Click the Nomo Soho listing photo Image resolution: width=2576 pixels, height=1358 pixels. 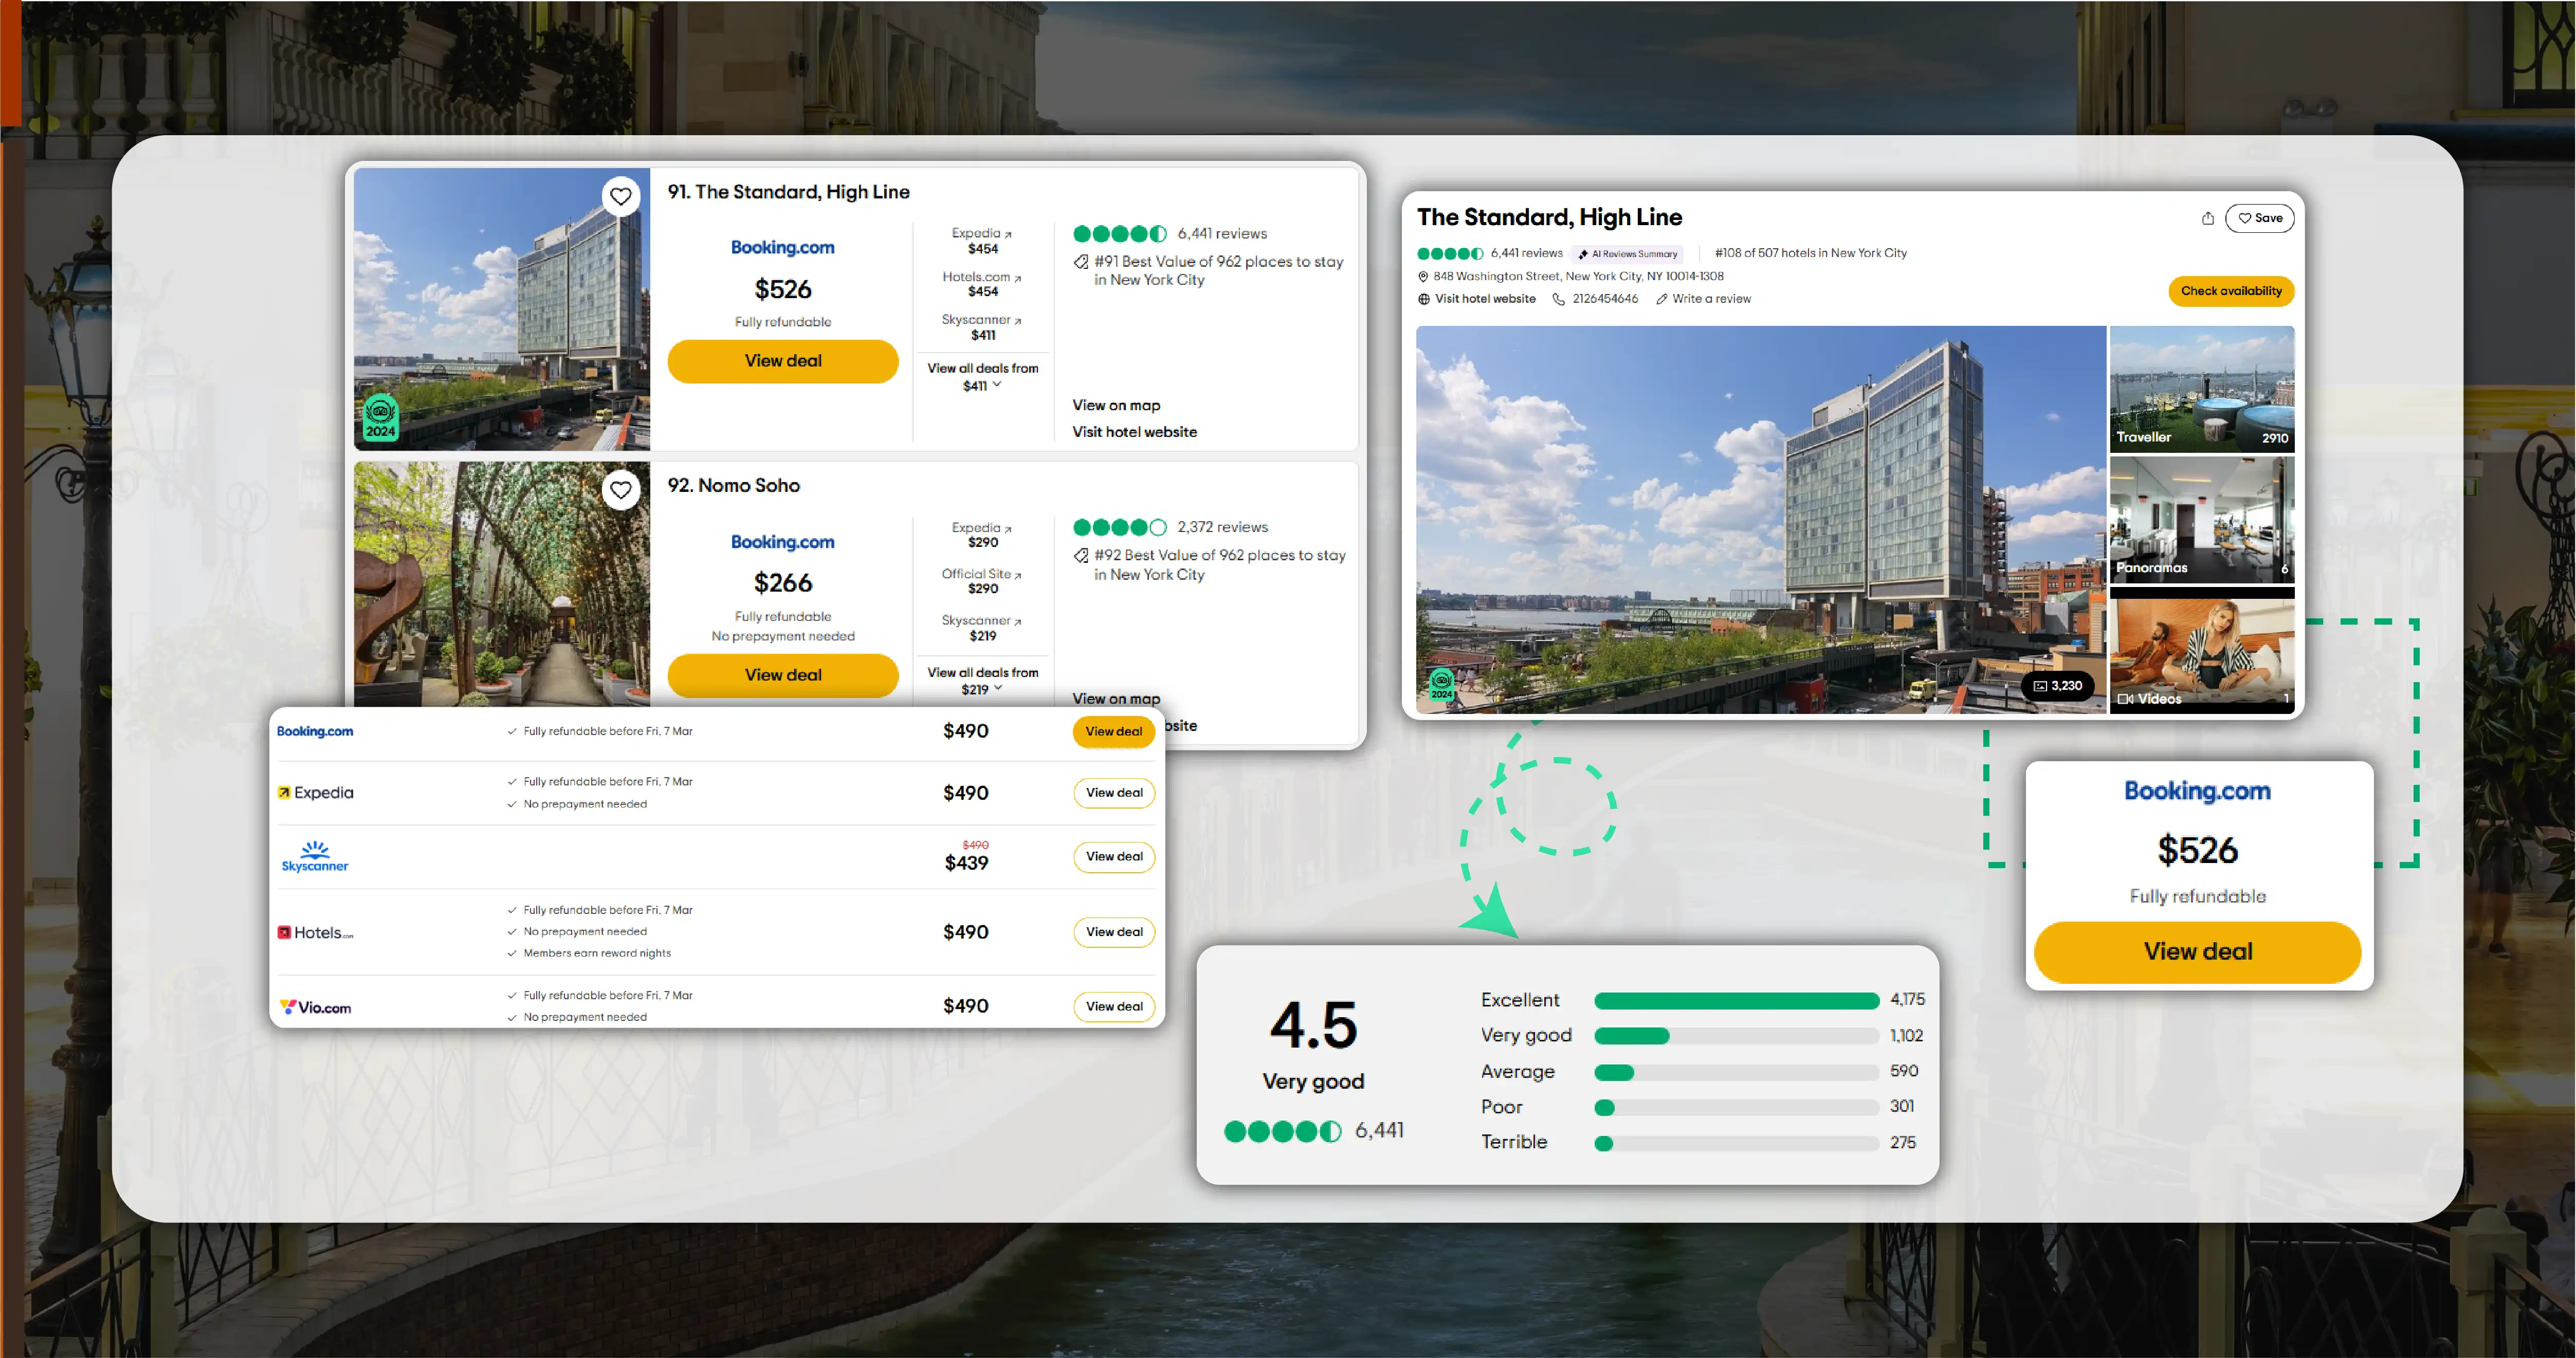point(502,584)
